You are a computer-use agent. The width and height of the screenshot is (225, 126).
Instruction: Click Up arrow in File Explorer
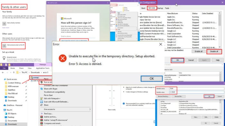[x=14, y=73]
